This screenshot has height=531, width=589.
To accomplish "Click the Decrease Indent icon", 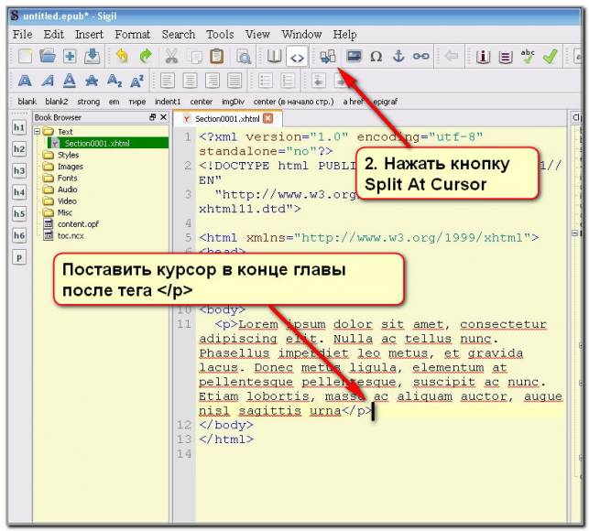I will coord(319,81).
